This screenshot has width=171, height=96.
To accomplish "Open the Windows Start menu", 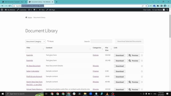I will pos(3,94).
